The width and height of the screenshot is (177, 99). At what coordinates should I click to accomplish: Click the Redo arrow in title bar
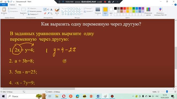click(x=11, y=2)
